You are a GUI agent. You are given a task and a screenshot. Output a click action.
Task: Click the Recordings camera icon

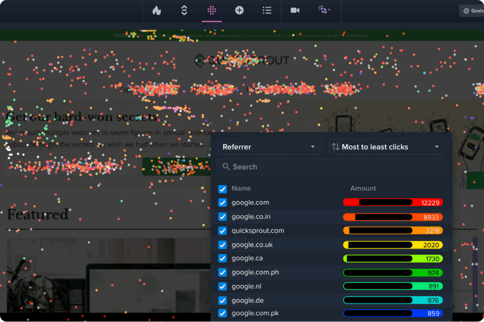pos(295,10)
